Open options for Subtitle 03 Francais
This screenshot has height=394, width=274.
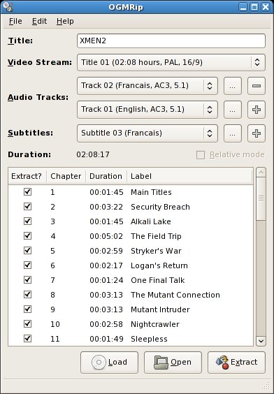(x=233, y=133)
